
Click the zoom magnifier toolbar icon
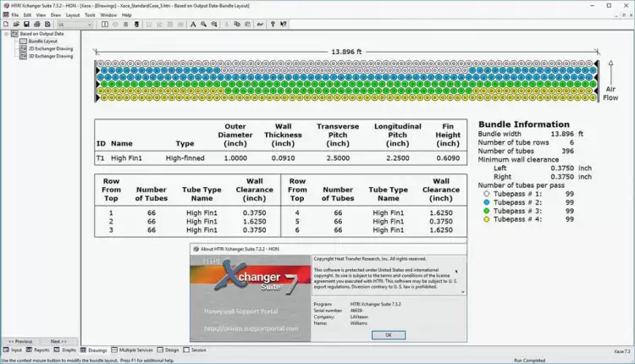[x=204, y=25]
